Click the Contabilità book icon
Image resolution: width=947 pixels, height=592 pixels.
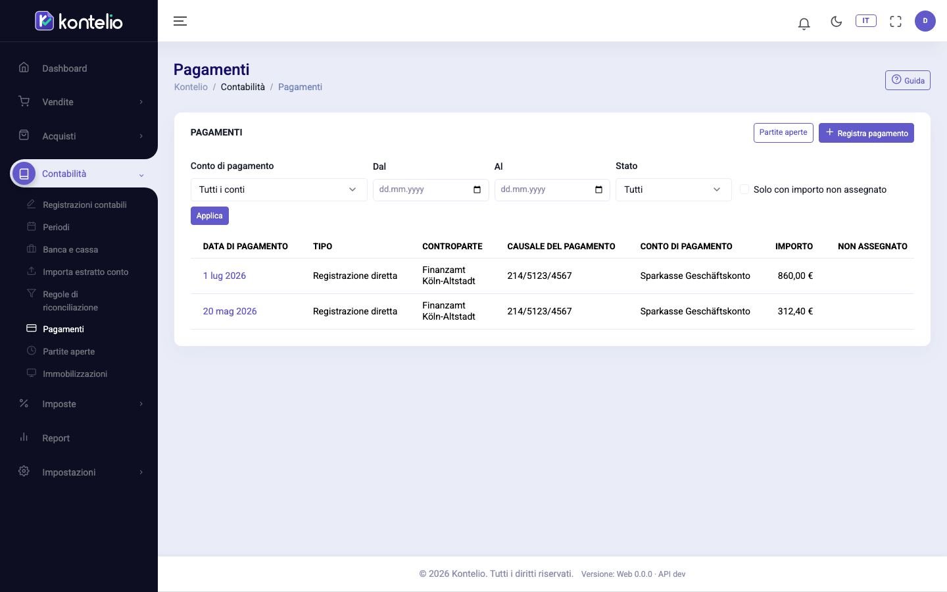pyautogui.click(x=24, y=174)
